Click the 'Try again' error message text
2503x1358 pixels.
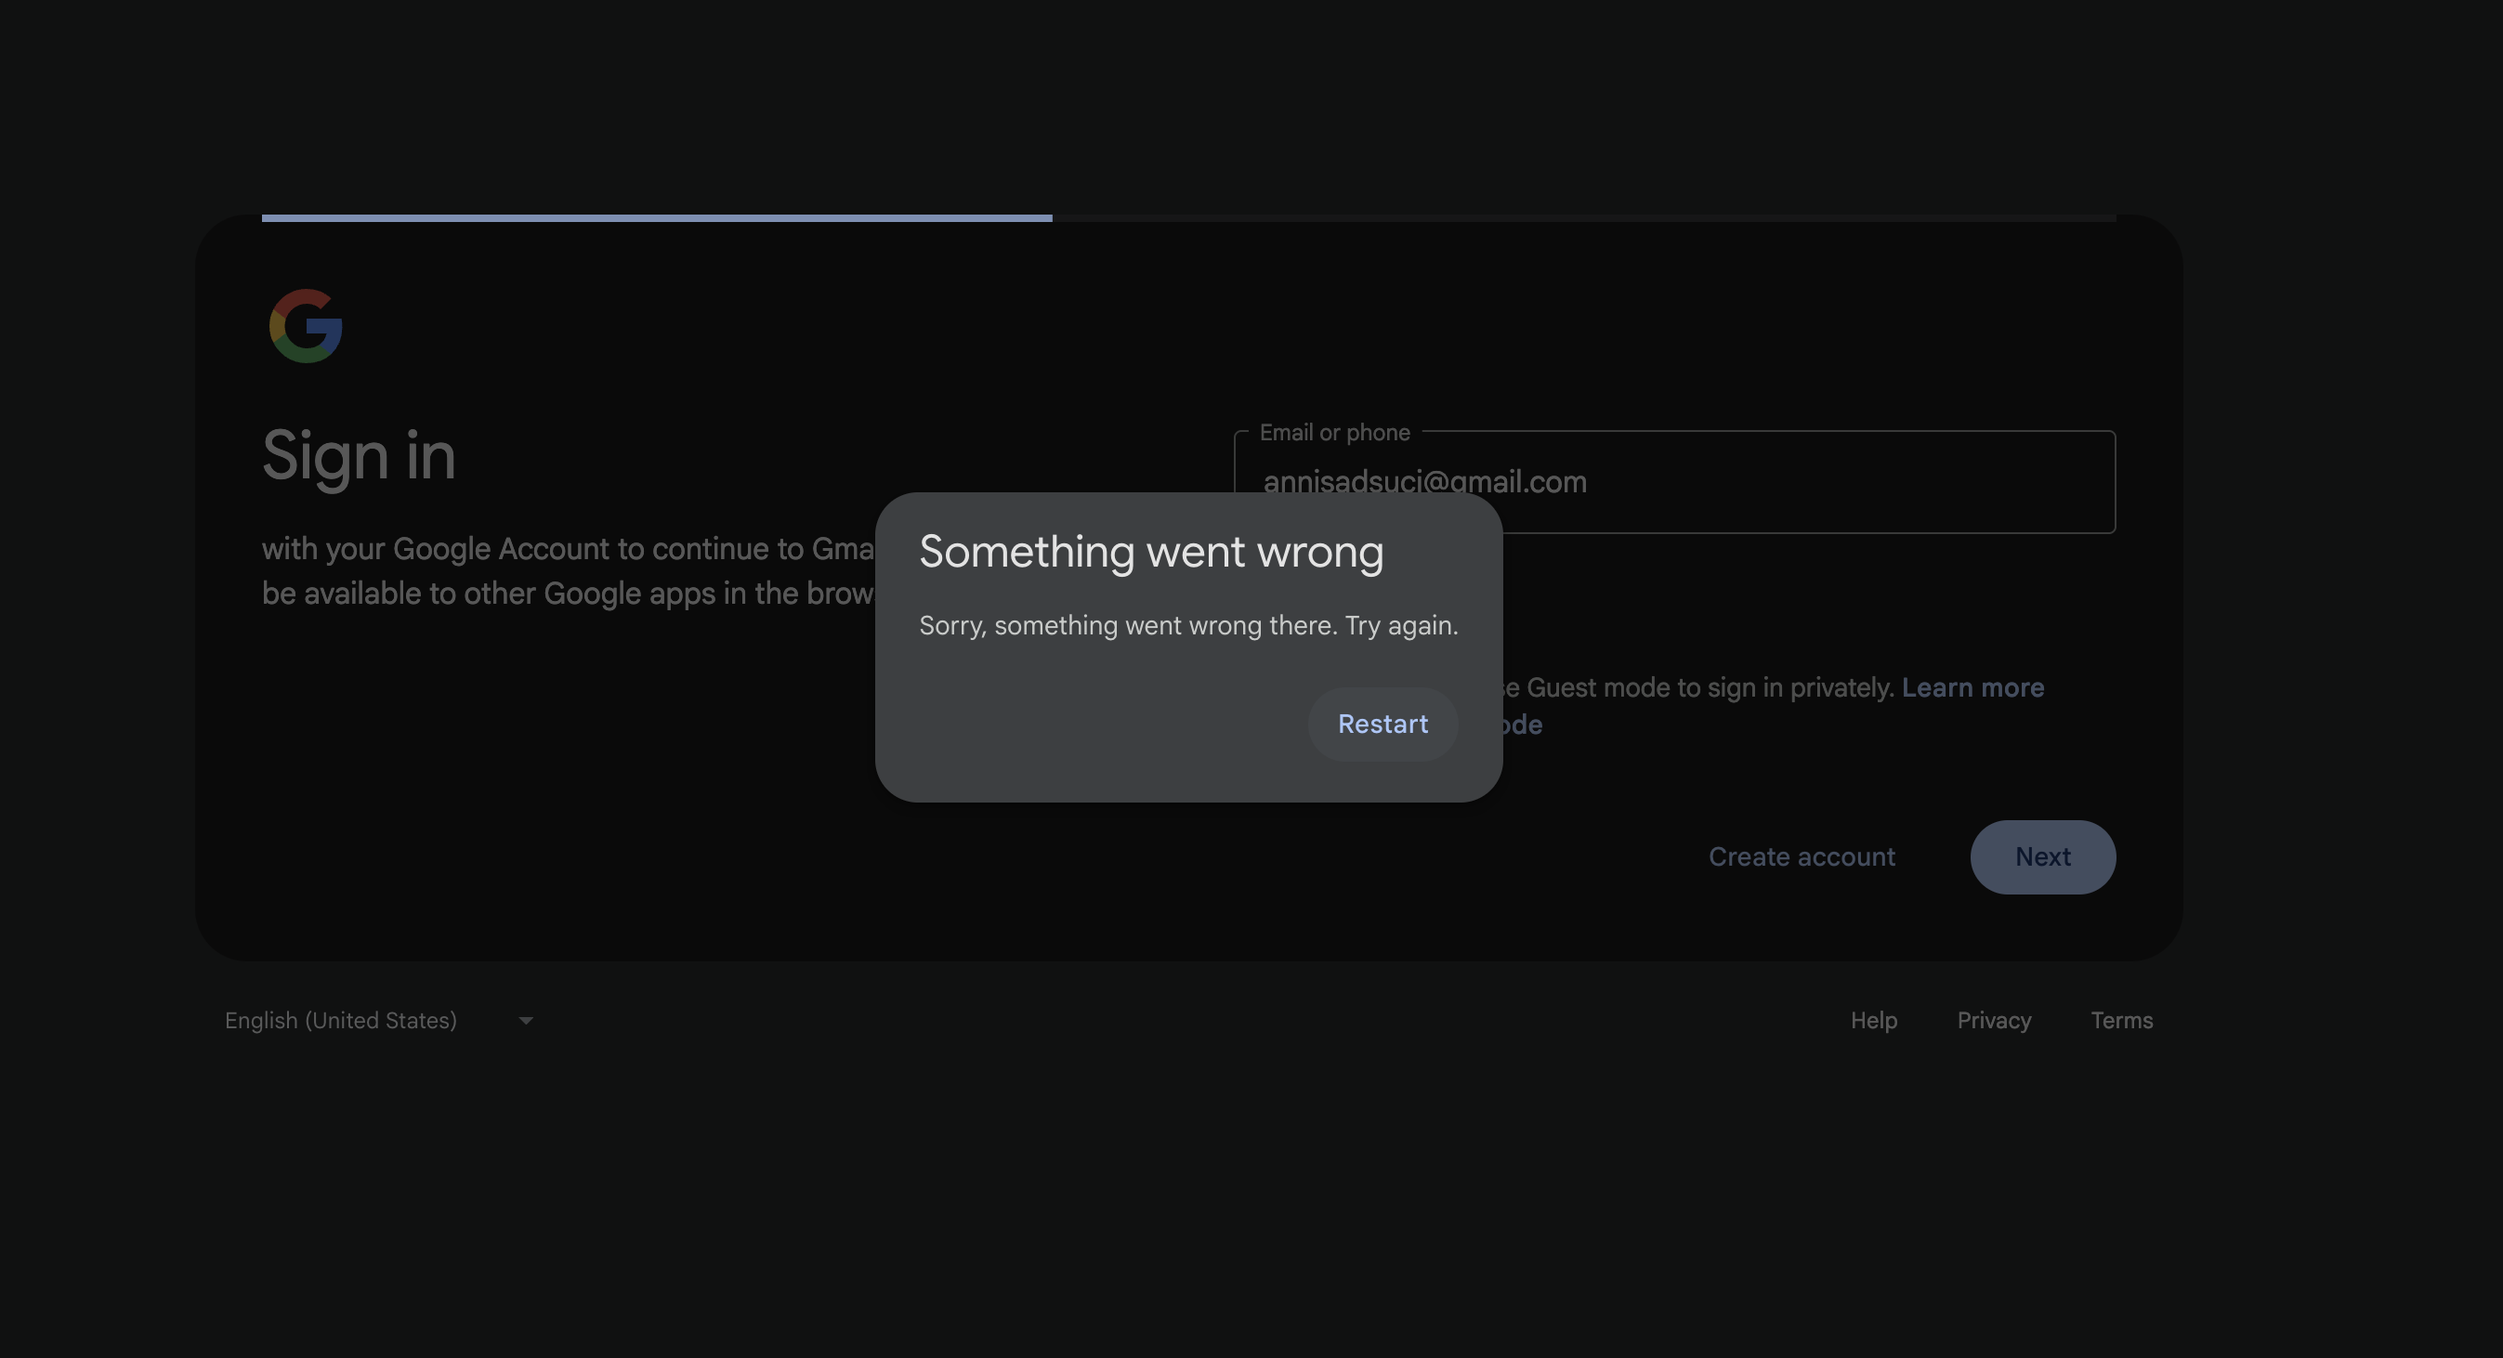(x=1187, y=625)
